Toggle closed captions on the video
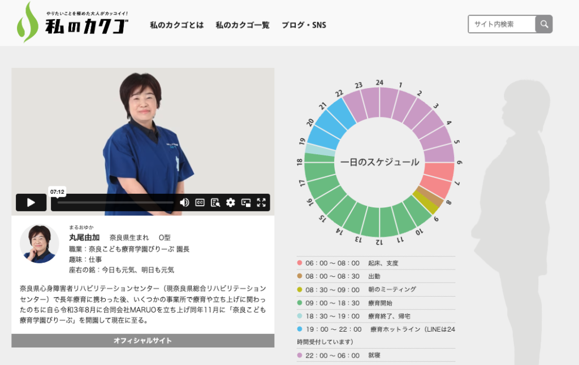 tap(200, 202)
